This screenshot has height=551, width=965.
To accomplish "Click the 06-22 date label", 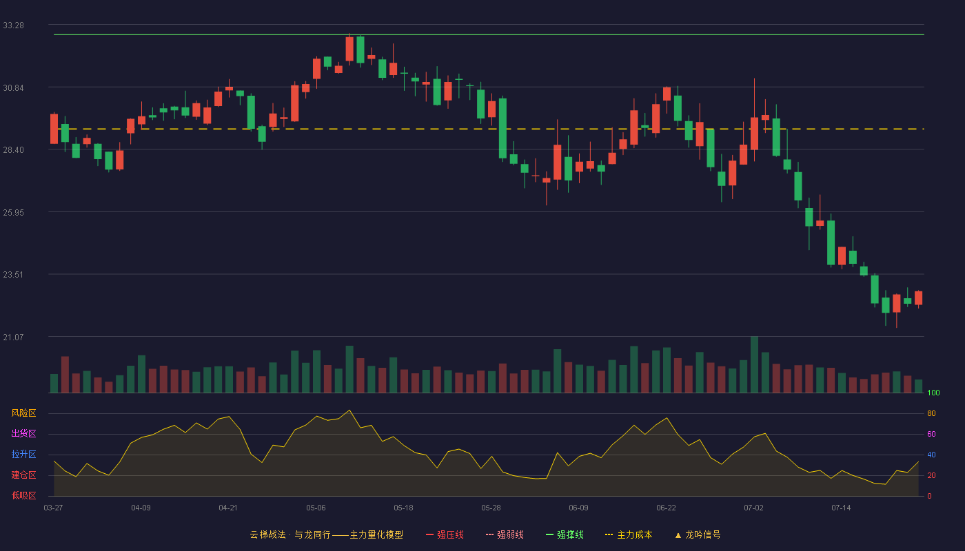I will tap(666, 508).
